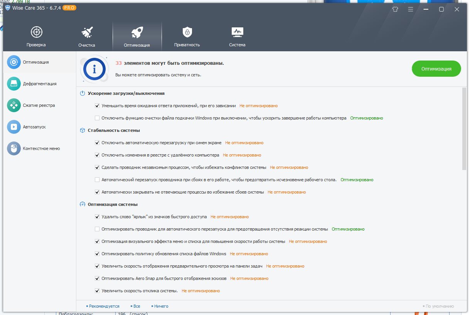Open the hamburger menu in title bar
Screen dimensions: 470x315
pos(411,9)
